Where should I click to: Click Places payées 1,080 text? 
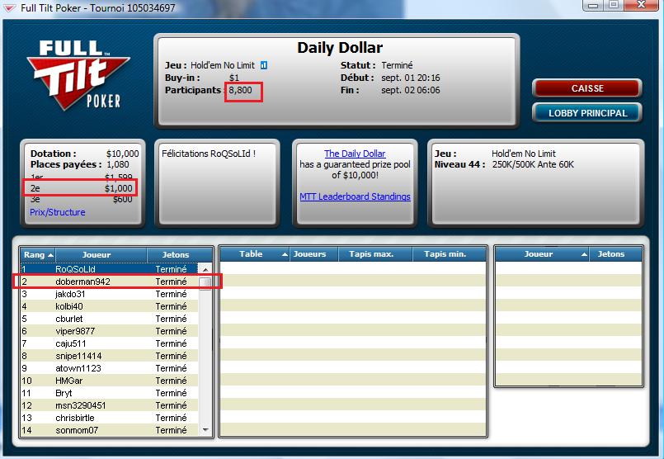[80, 164]
